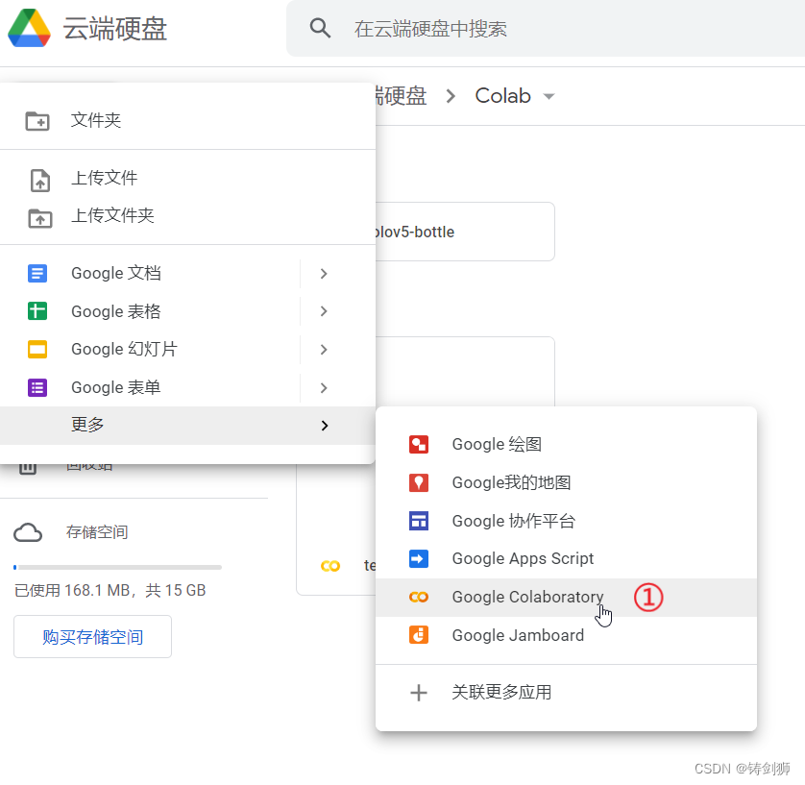
Task: Click the orange Jamboard icon
Action: pos(419,635)
